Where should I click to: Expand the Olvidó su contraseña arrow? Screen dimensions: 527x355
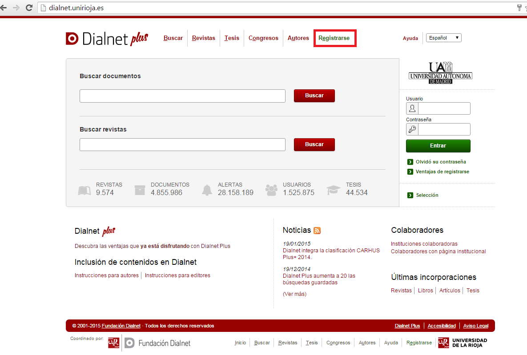pyautogui.click(x=410, y=162)
